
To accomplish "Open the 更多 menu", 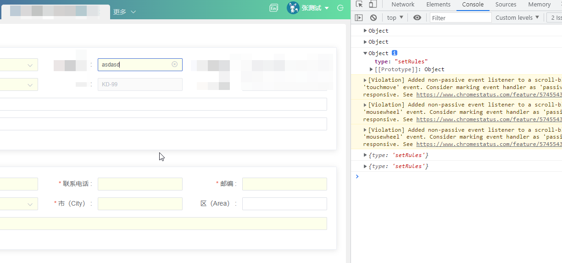I will point(125,12).
